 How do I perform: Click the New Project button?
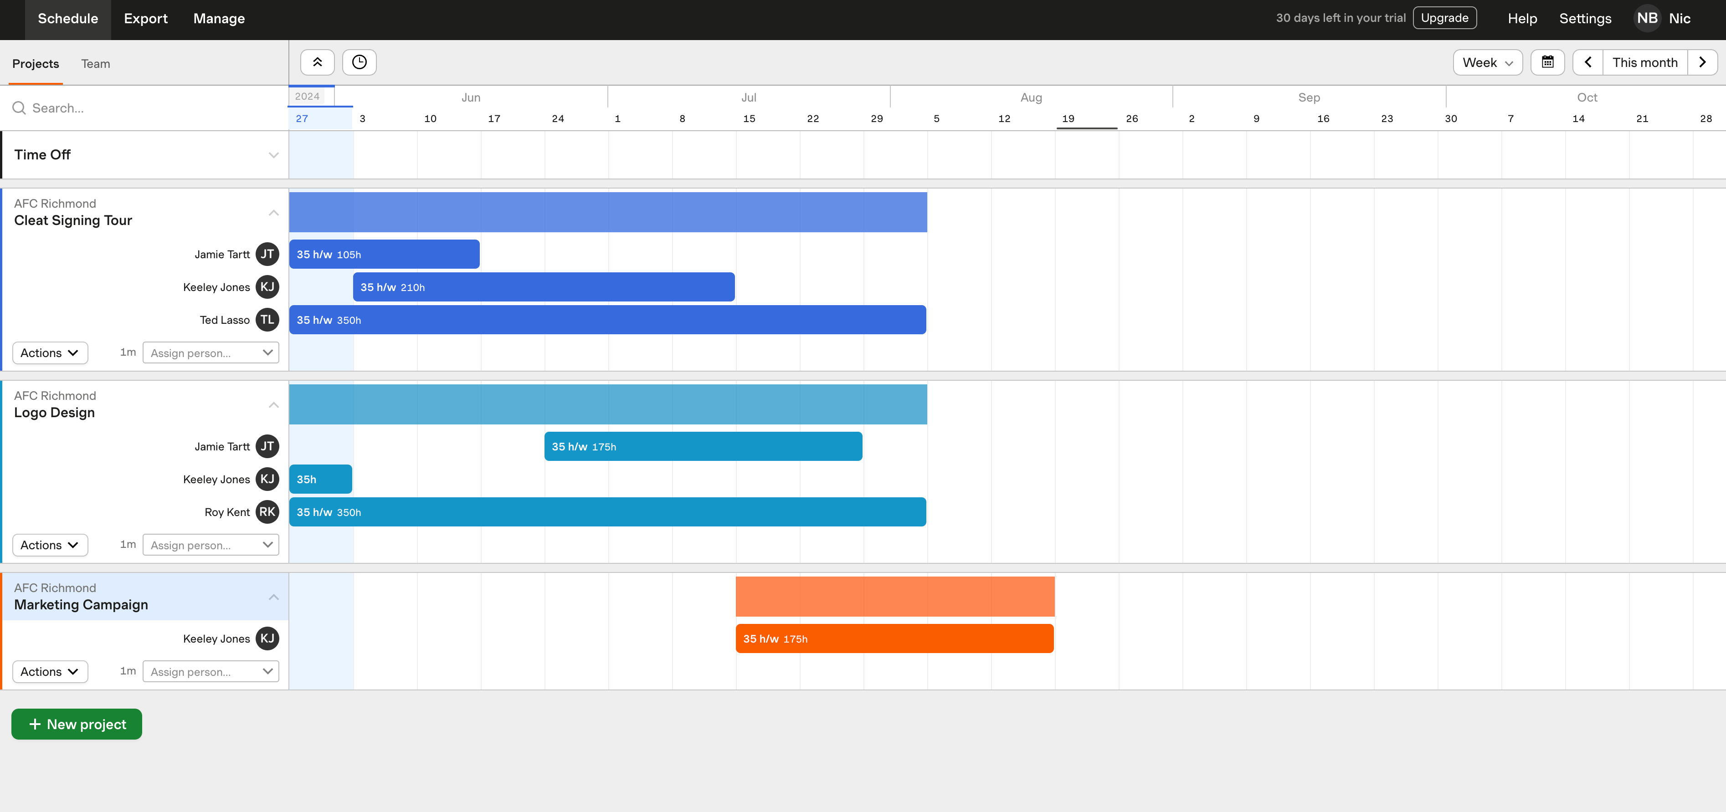(x=77, y=724)
